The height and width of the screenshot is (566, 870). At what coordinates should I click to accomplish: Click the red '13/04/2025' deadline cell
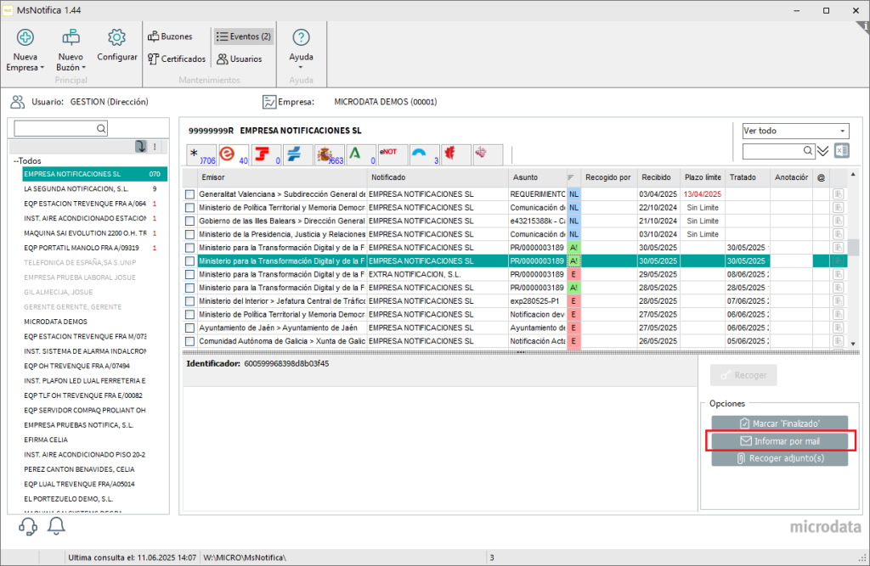703,194
